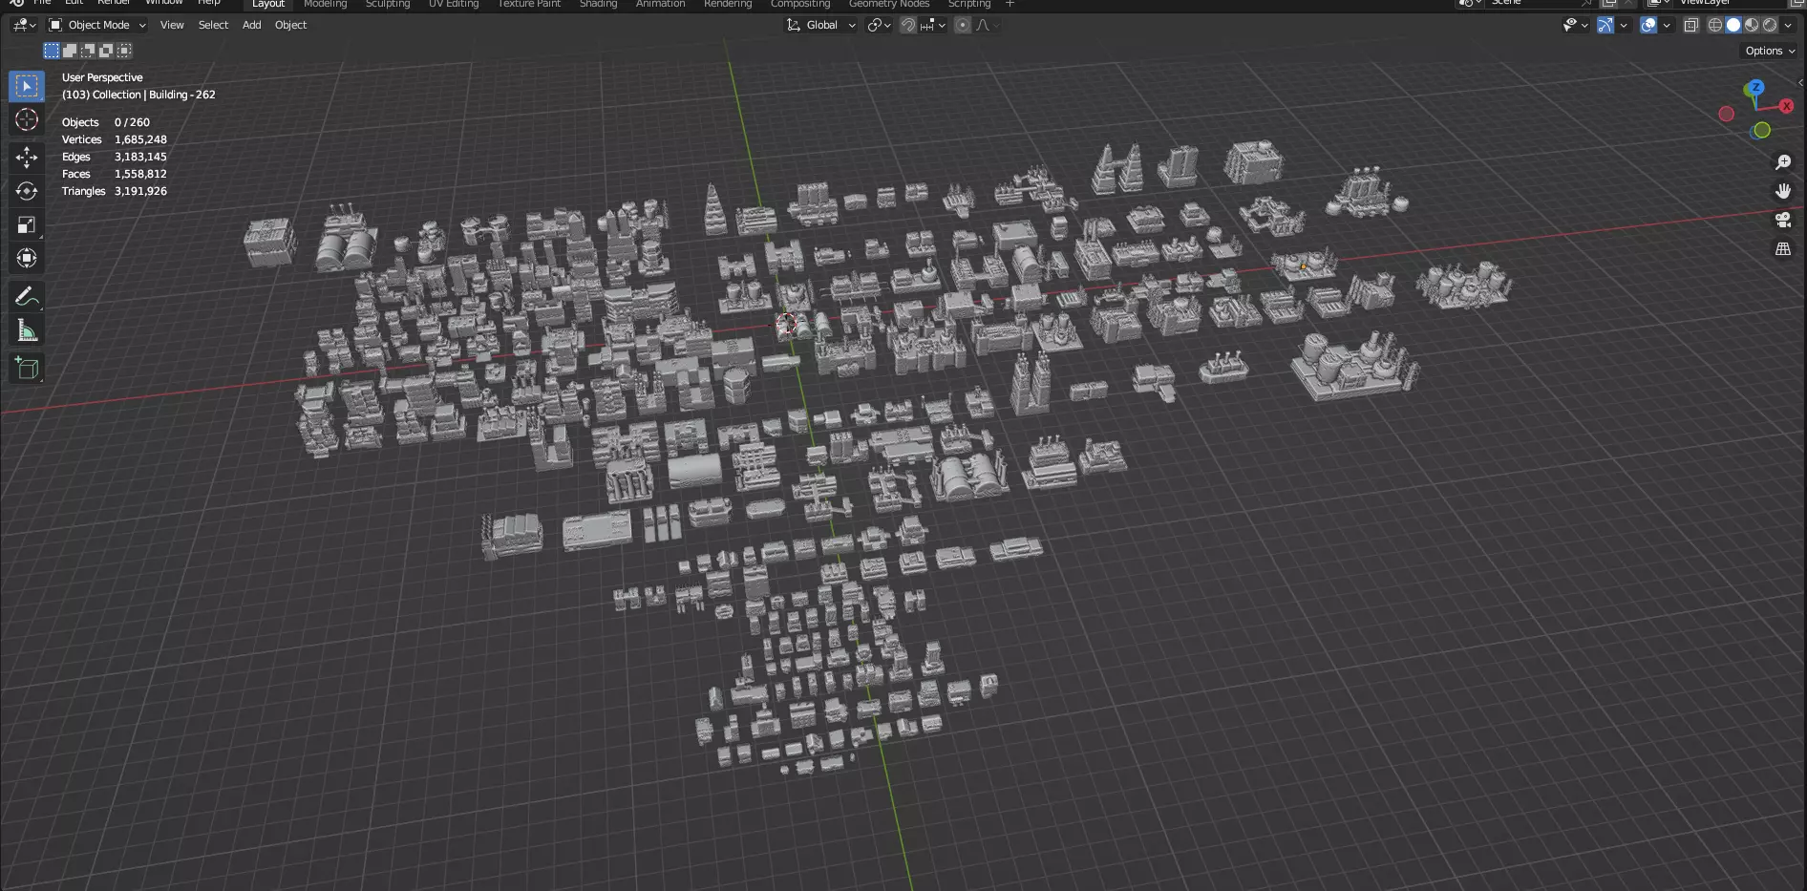Image resolution: width=1807 pixels, height=891 pixels.
Task: Select the Move tool
Action: 27,157
